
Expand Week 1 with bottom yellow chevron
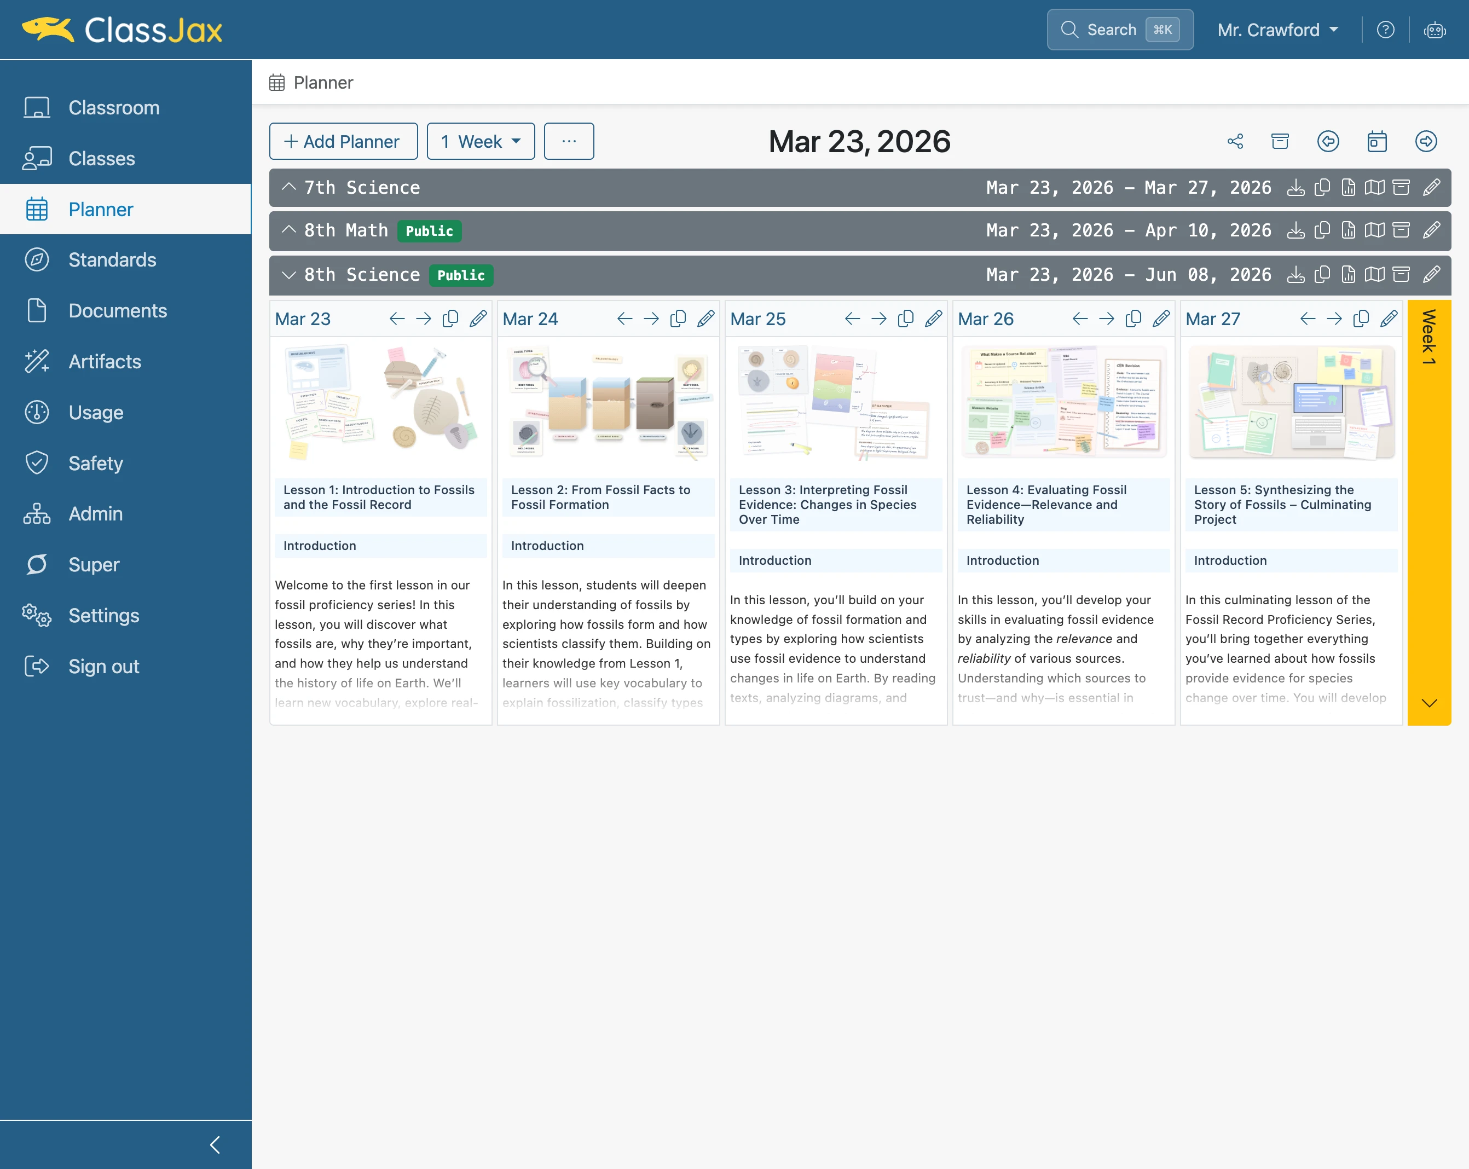coord(1430,703)
